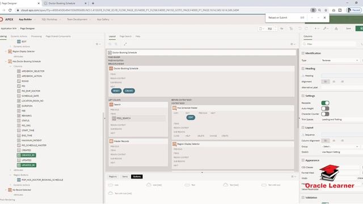Open the page selector dropdown
Screen dimensions: 363x204
click(x=261, y=28)
